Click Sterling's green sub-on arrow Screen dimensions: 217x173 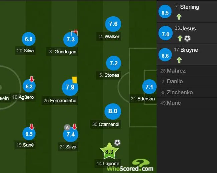tap(179, 17)
